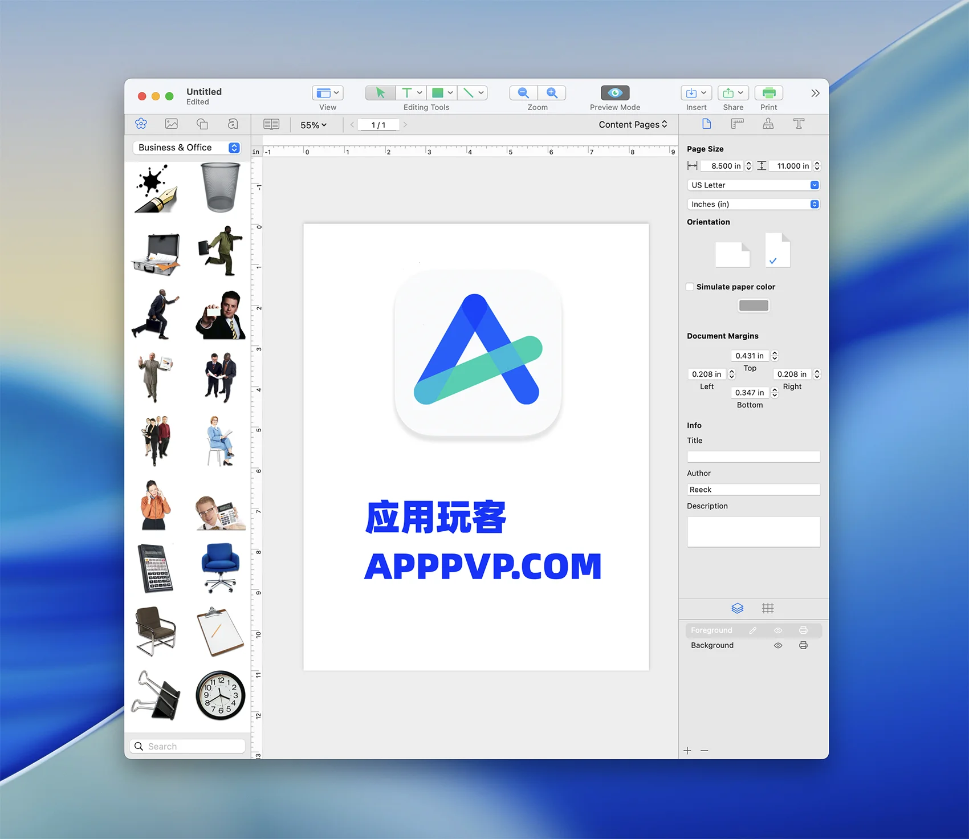Image resolution: width=969 pixels, height=839 pixels.
Task: Toggle Foreground layer visibility eye
Action: (x=778, y=630)
